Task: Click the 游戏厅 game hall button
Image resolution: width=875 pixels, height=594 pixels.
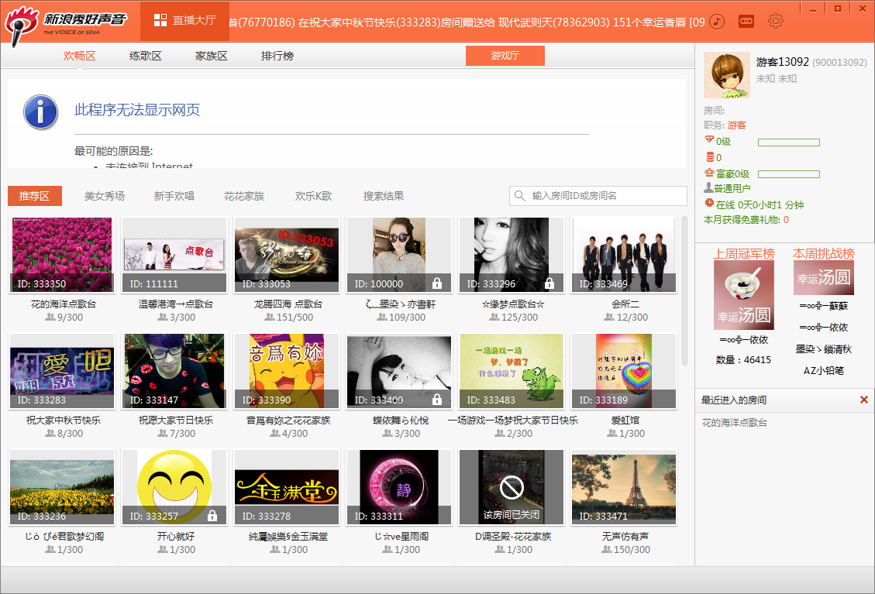Action: (505, 56)
